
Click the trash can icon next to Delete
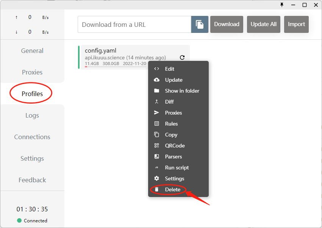coord(157,189)
